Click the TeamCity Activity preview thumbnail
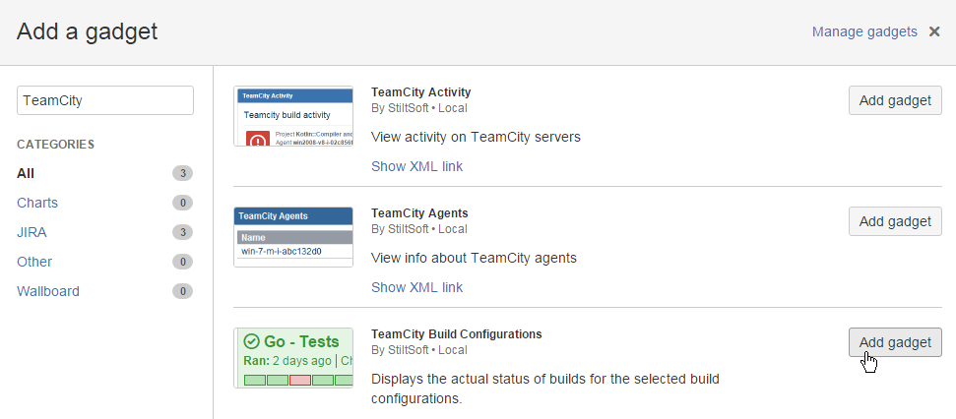Viewport: 956px width, 419px height. tap(293, 116)
